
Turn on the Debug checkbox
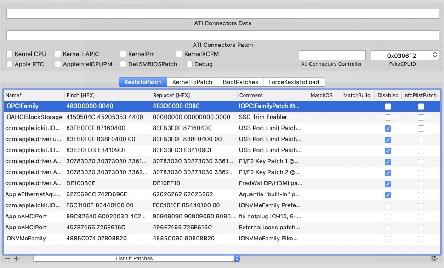click(x=189, y=64)
